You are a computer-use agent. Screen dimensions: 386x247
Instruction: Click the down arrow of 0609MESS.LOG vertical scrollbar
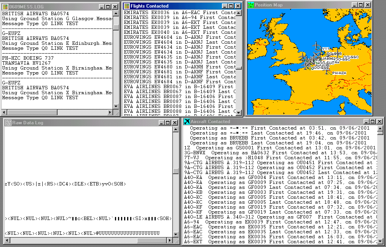coord(116,106)
